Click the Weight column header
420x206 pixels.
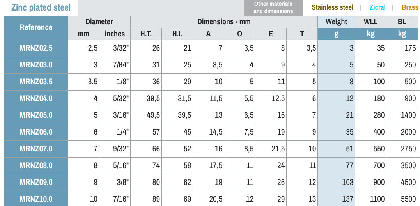[x=336, y=21]
